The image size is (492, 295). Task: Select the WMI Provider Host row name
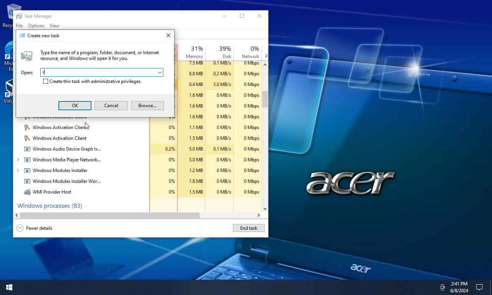52,192
